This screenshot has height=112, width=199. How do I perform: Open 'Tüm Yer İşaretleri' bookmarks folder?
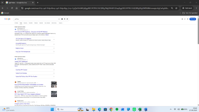[x=190, y=13]
